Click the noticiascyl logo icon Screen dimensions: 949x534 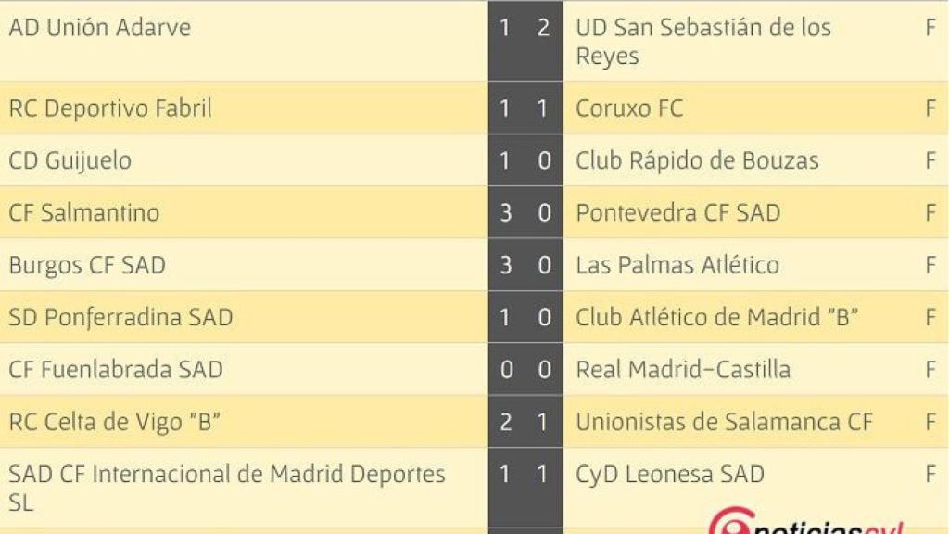click(x=729, y=523)
